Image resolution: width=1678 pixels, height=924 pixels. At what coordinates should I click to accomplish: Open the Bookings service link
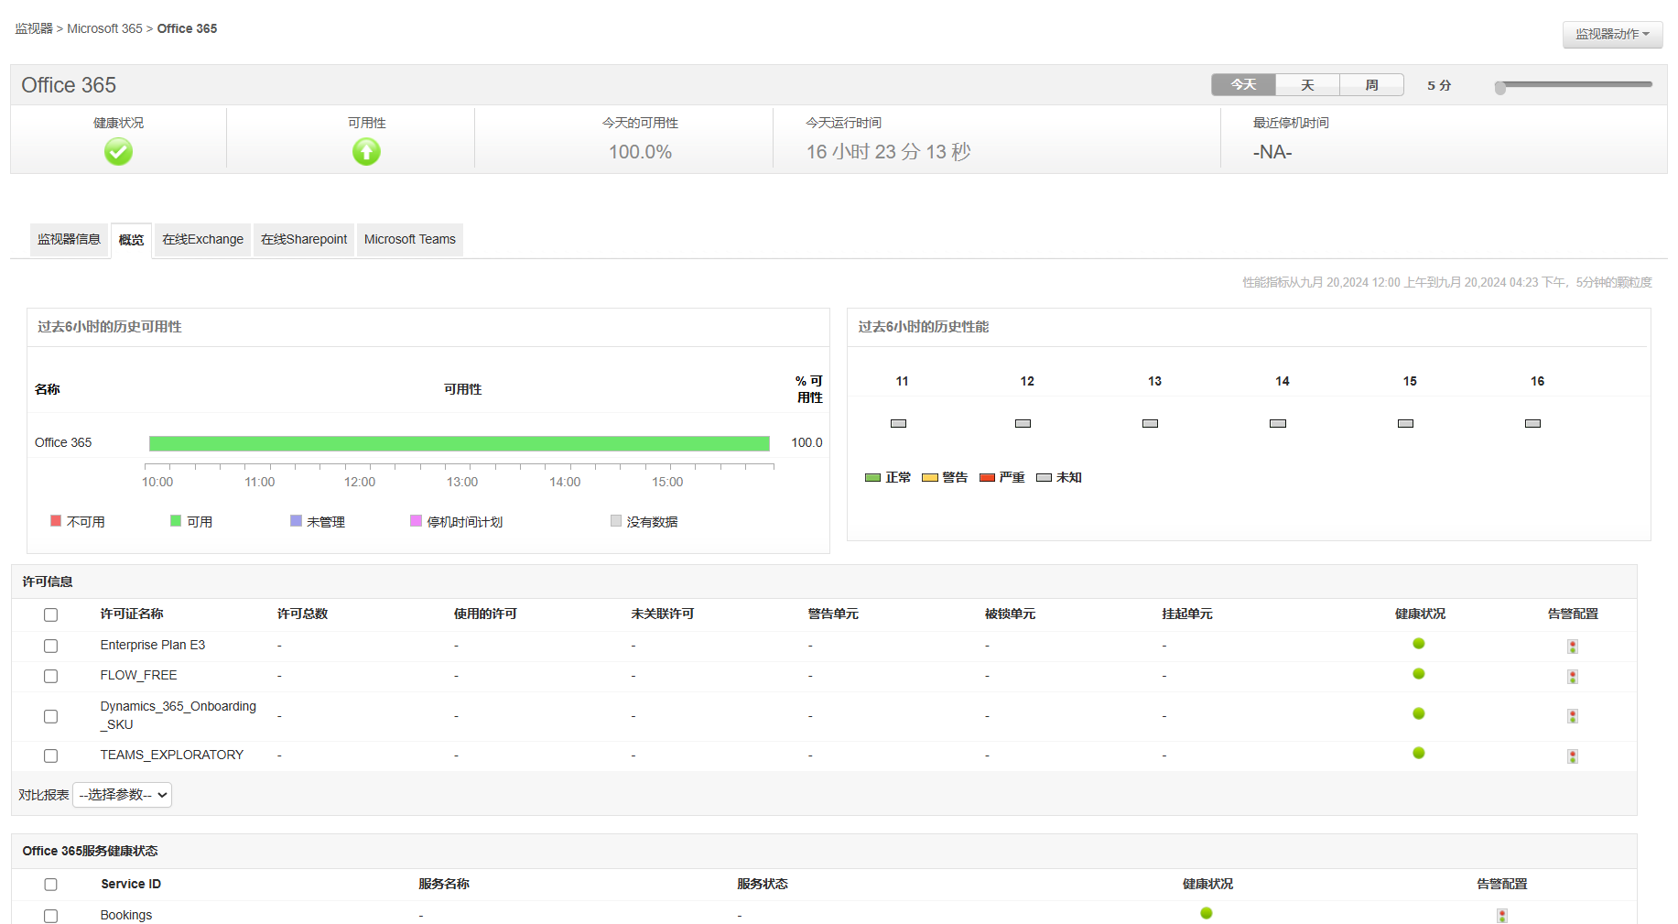click(126, 915)
